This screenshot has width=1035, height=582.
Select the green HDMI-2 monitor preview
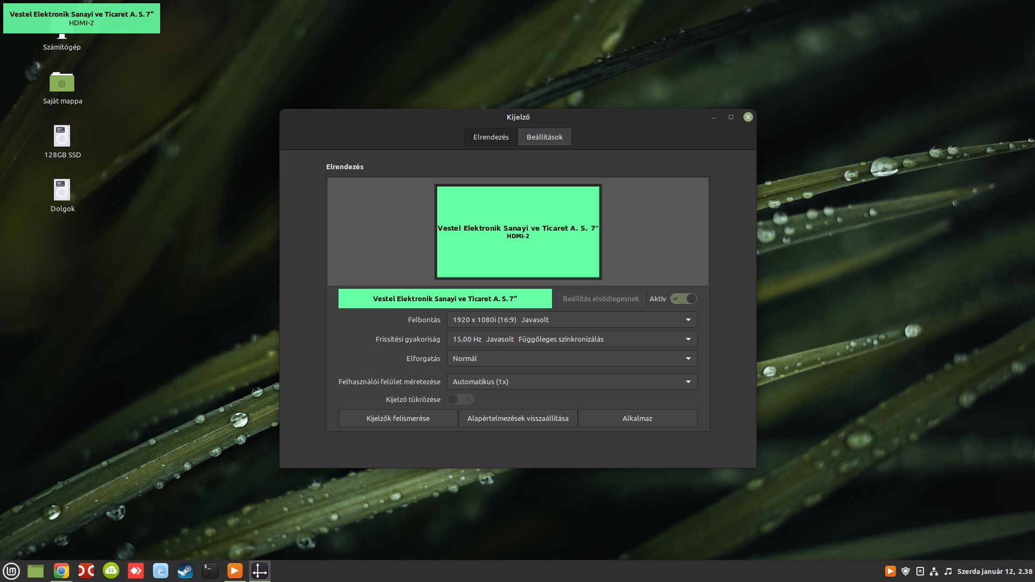tap(518, 232)
